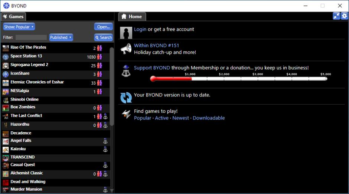Click the Shinobi Online game icon
This screenshot has height=194, width=349.
(x=6, y=100)
